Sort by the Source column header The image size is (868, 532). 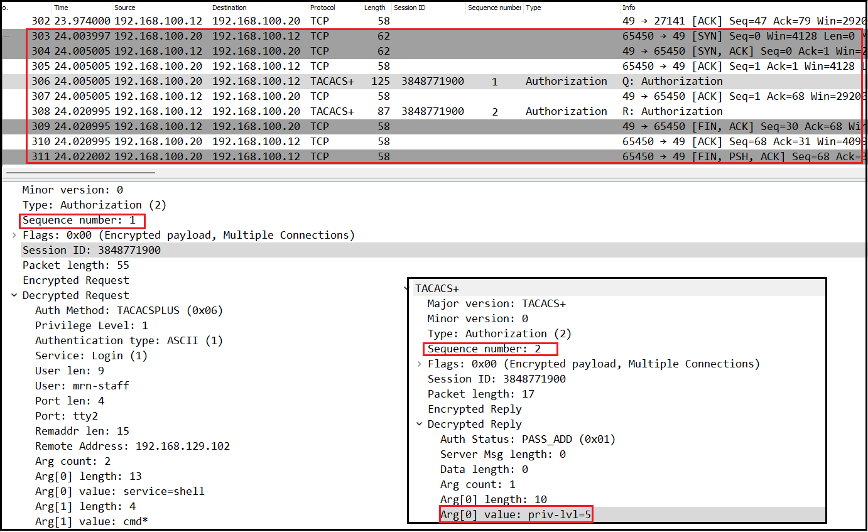click(124, 8)
